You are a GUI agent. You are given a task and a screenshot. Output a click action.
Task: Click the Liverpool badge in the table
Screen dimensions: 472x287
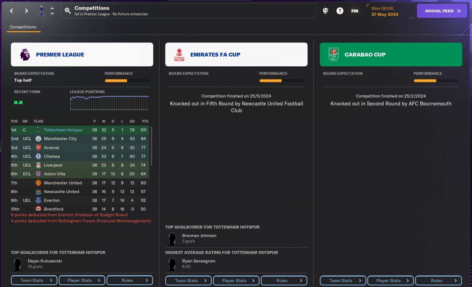(38, 165)
